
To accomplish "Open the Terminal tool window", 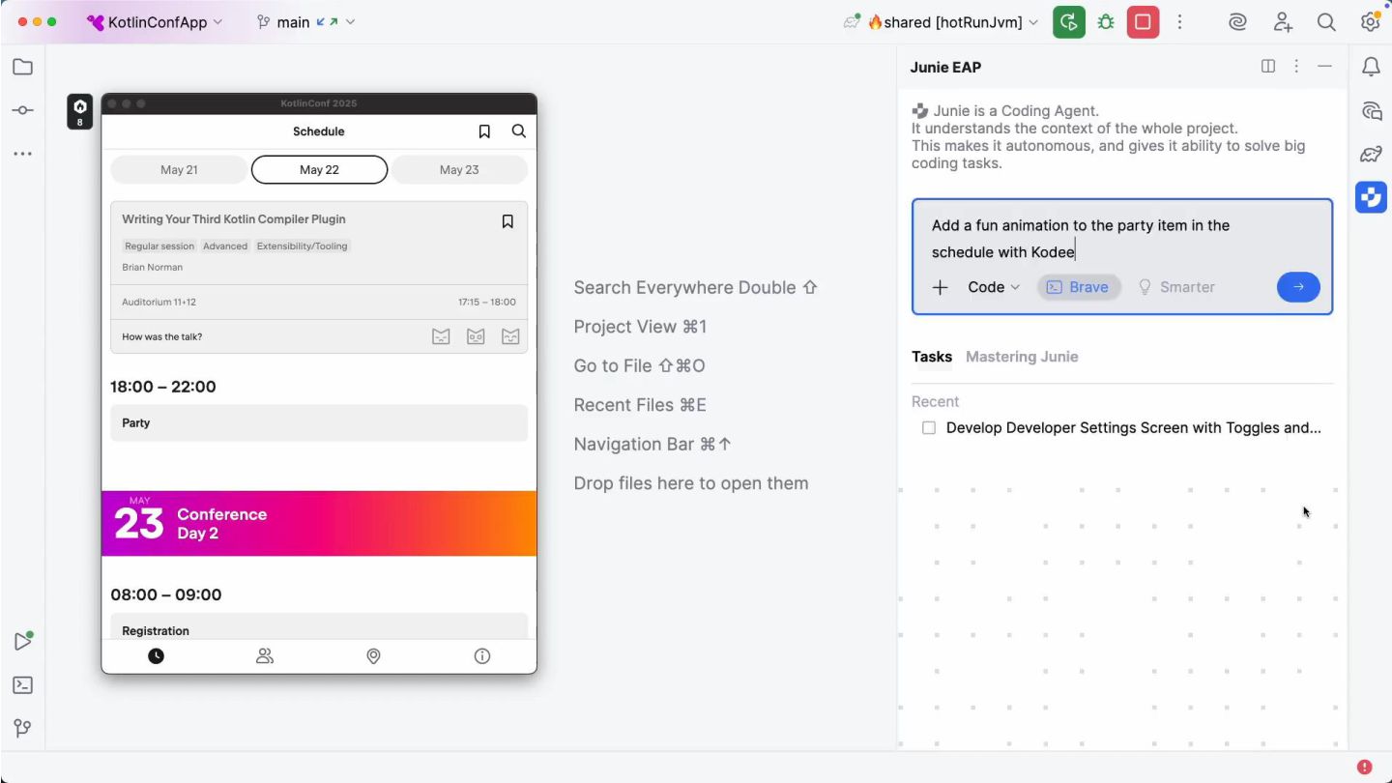I will tap(22, 685).
